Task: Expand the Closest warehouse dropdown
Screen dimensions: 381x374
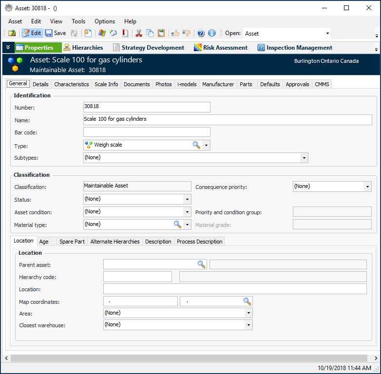Action: [248, 325]
